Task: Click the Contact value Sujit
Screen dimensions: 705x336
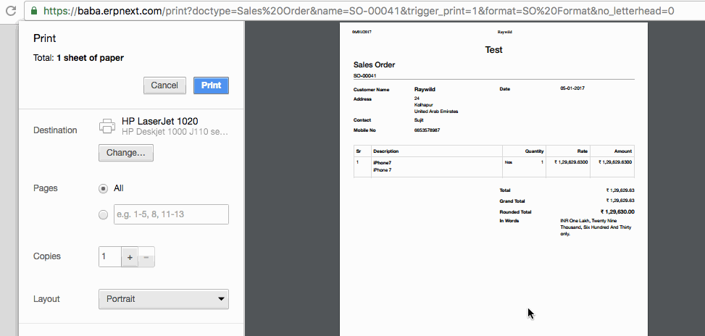Action: click(419, 120)
